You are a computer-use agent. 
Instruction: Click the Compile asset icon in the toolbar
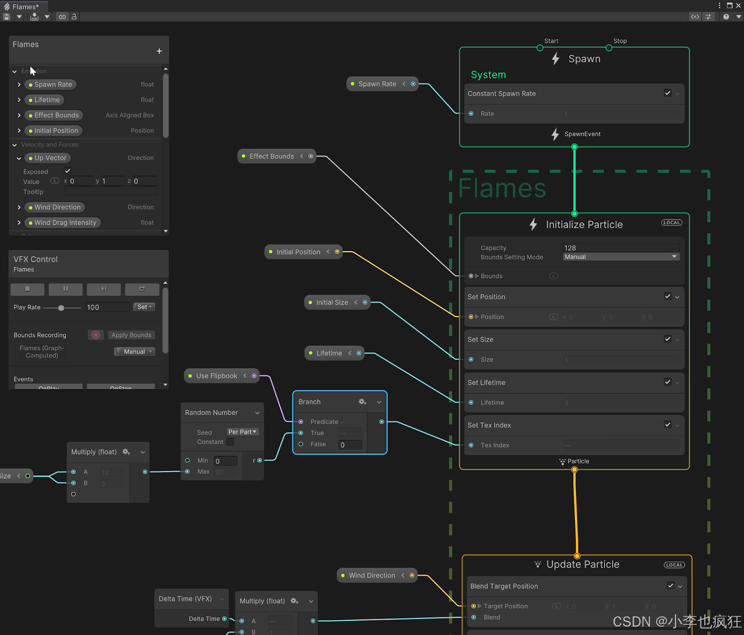tap(34, 17)
